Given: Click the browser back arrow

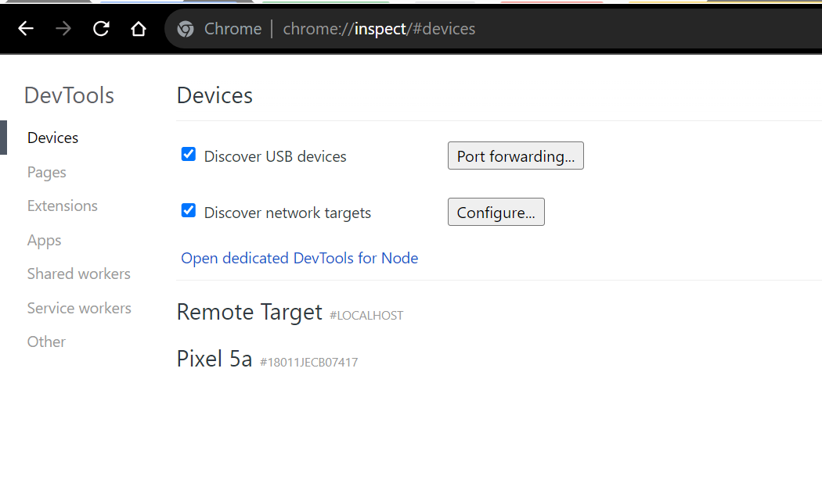Looking at the screenshot, I should 25,28.
